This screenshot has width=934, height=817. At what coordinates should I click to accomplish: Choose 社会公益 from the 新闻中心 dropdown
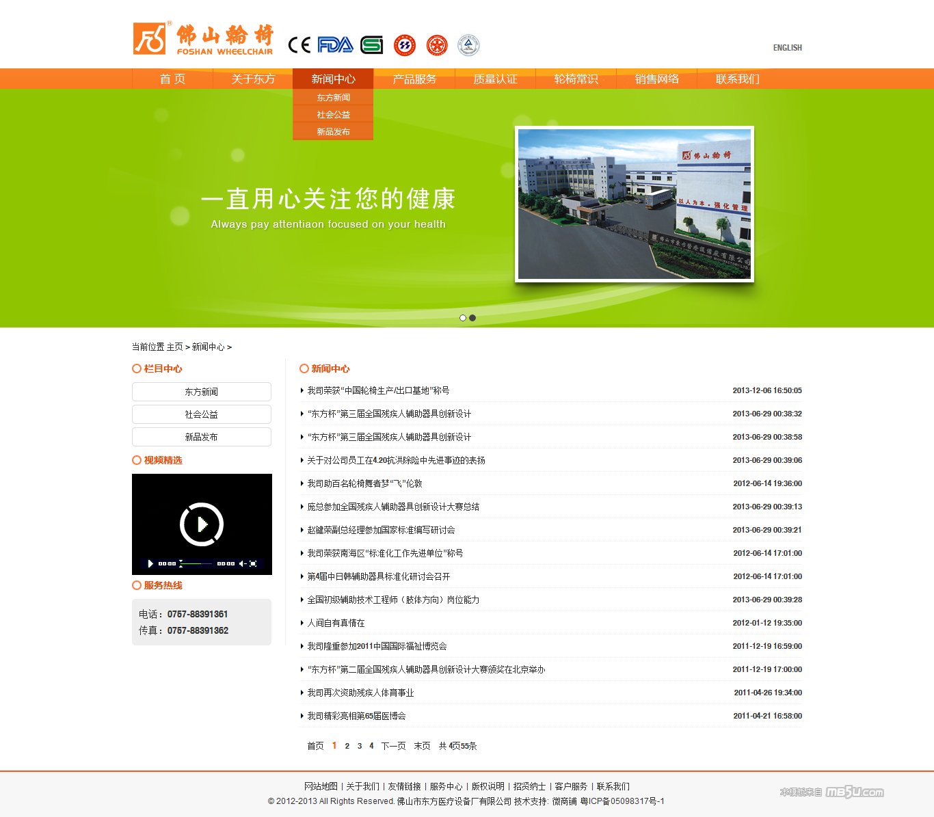click(333, 115)
